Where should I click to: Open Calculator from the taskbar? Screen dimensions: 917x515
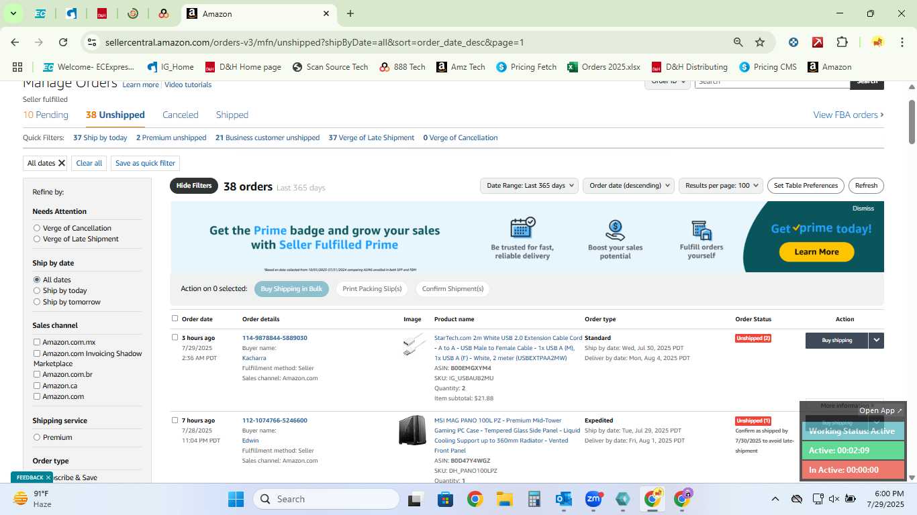click(534, 499)
